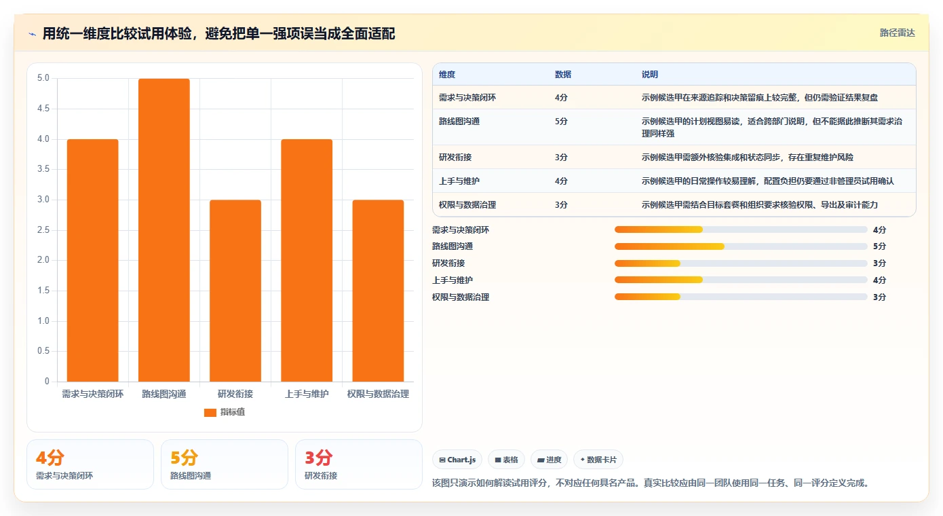Click the 路径雷达 label in the header

click(898, 33)
